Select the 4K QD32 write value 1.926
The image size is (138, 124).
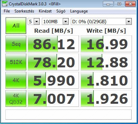click(x=106, y=98)
